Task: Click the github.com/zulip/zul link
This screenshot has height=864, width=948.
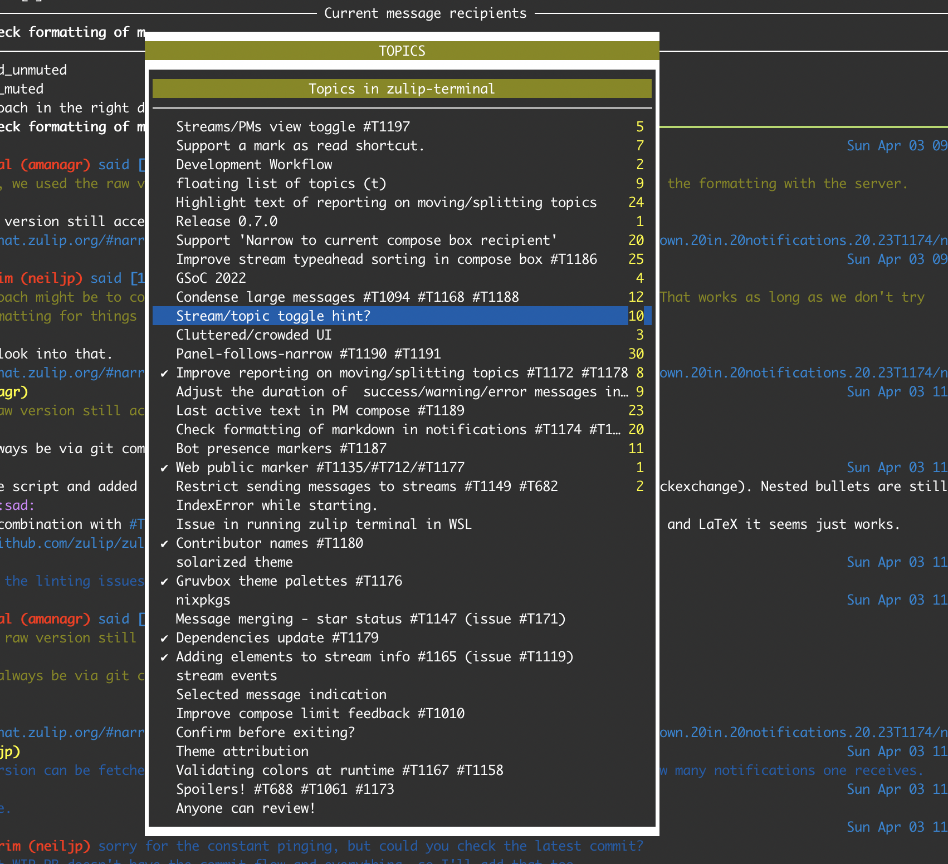Action: (x=72, y=543)
